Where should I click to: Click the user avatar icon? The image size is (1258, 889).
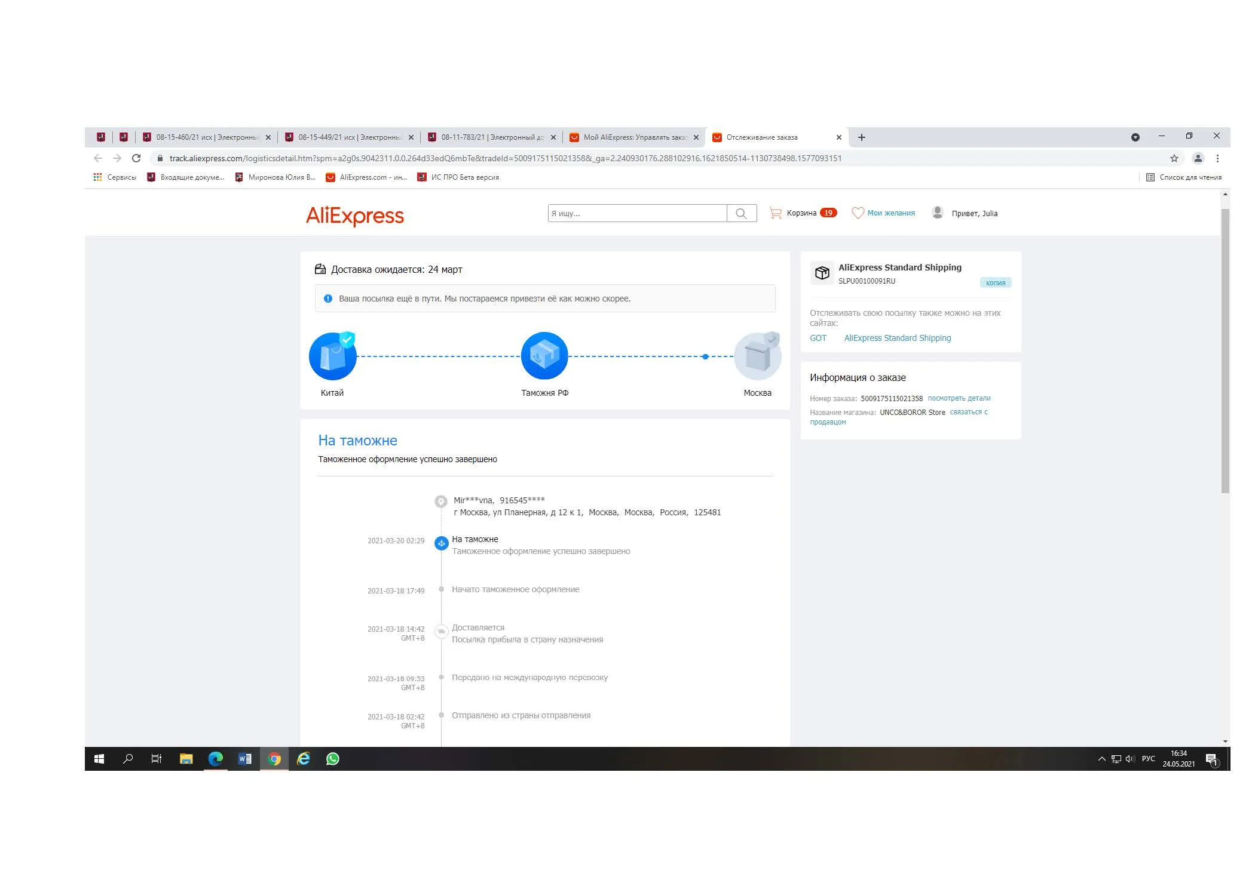pyautogui.click(x=937, y=213)
